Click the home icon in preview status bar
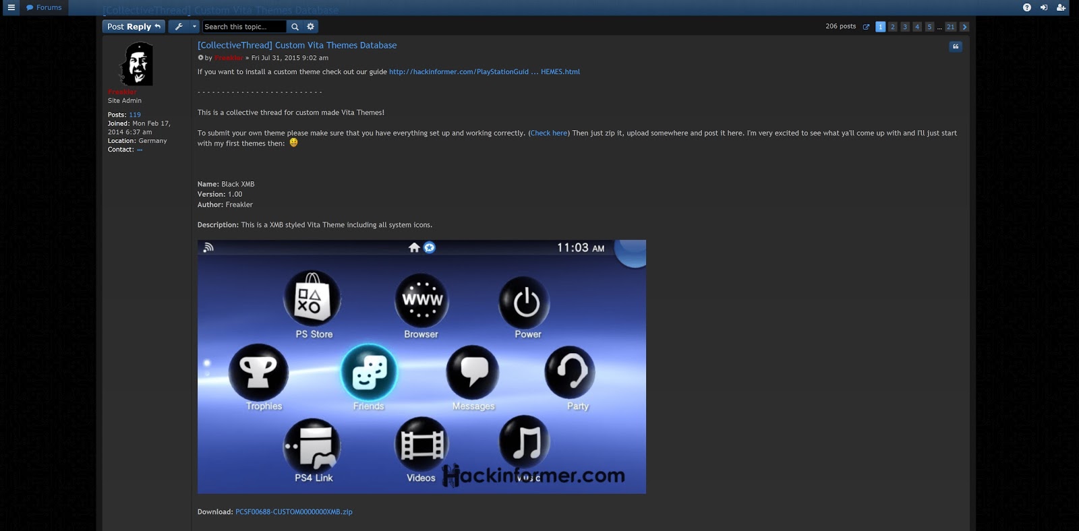Viewport: 1079px width, 531px height. coord(414,247)
